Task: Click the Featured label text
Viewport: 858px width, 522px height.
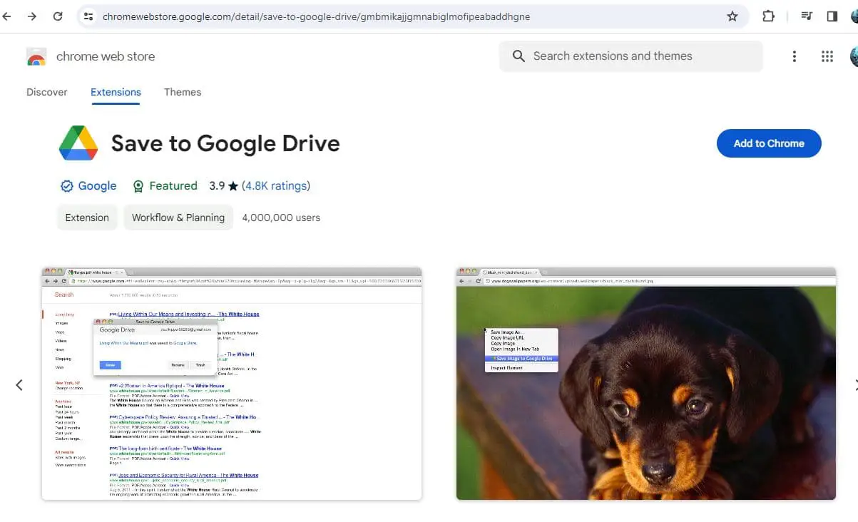Action: pos(173,186)
